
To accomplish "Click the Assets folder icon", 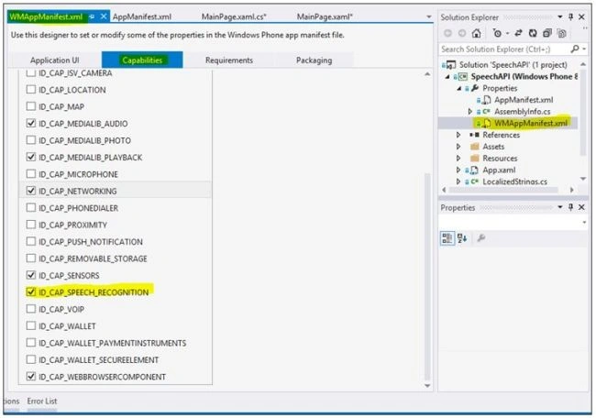I will click(475, 147).
